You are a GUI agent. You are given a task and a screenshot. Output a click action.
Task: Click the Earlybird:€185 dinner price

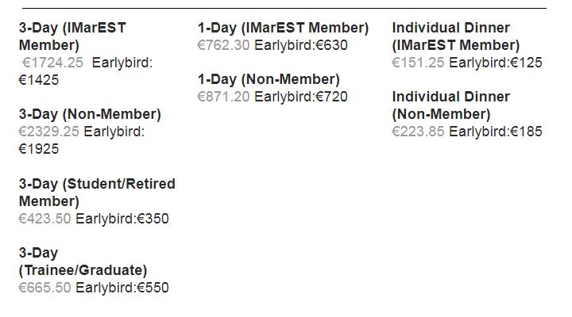[496, 132]
